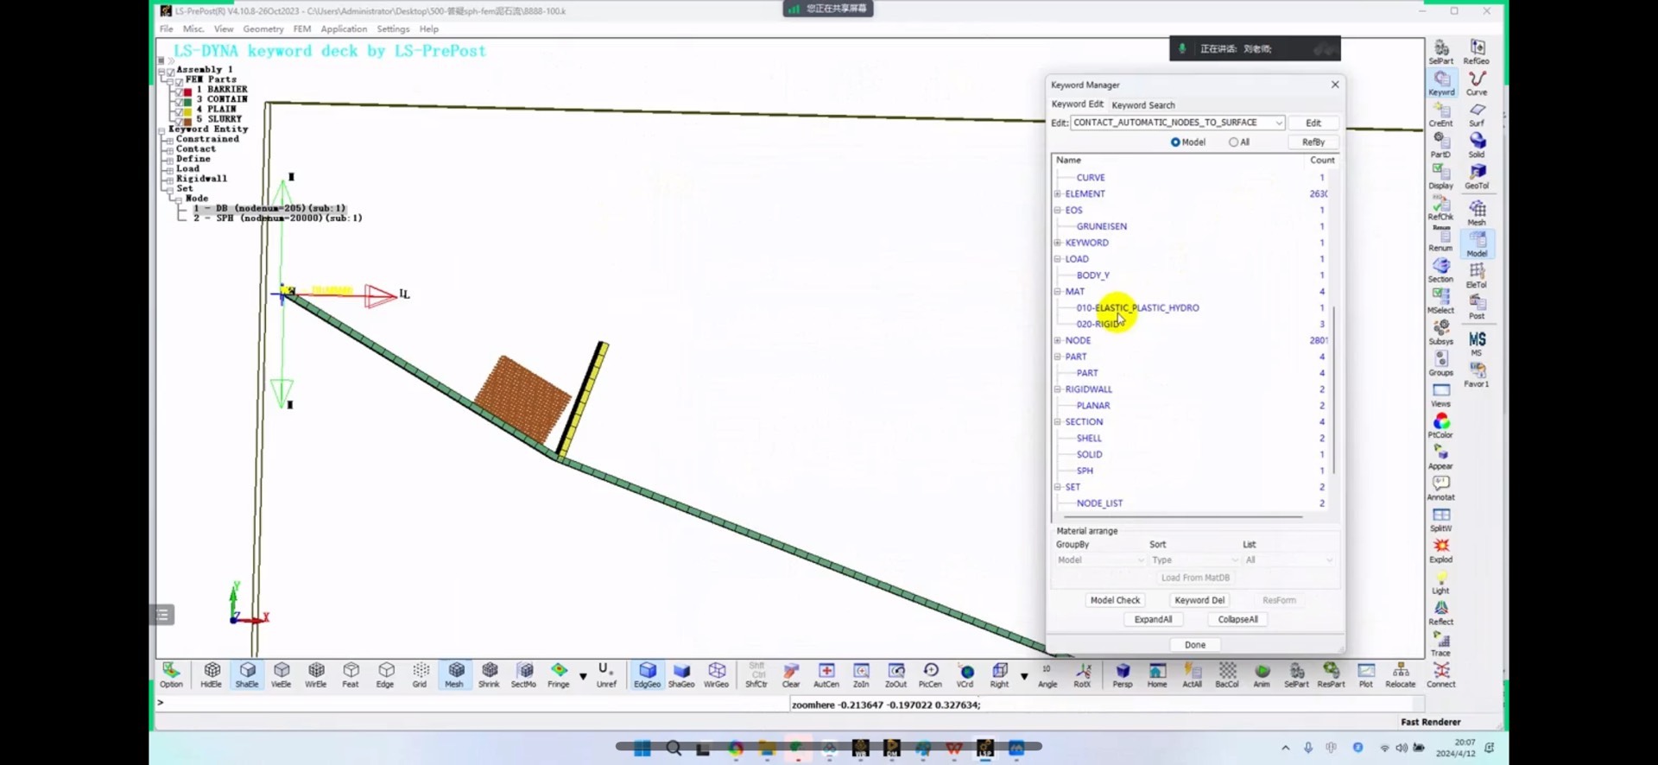Click the BacCol background color icon
Viewport: 1658px width, 765px height.
click(1227, 674)
